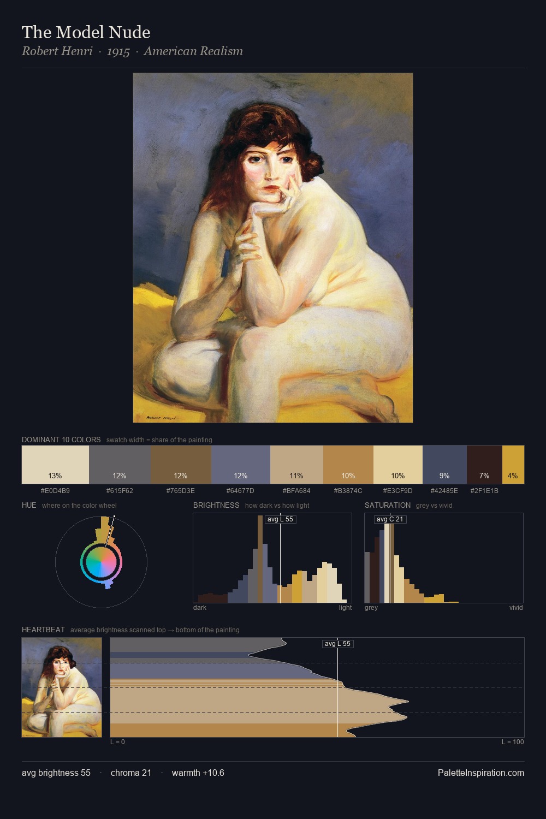Click "grey vs vivid" caption
Image resolution: width=546 pixels, height=819 pixels.
[434, 506]
